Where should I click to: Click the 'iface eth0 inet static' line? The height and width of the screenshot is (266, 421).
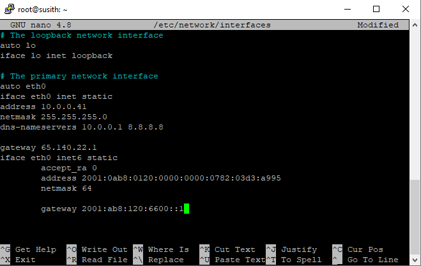click(56, 96)
